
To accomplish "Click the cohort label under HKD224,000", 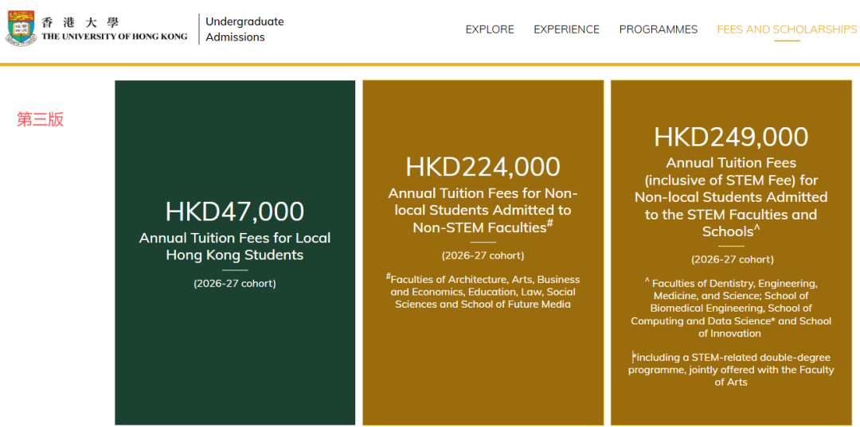I will point(483,255).
